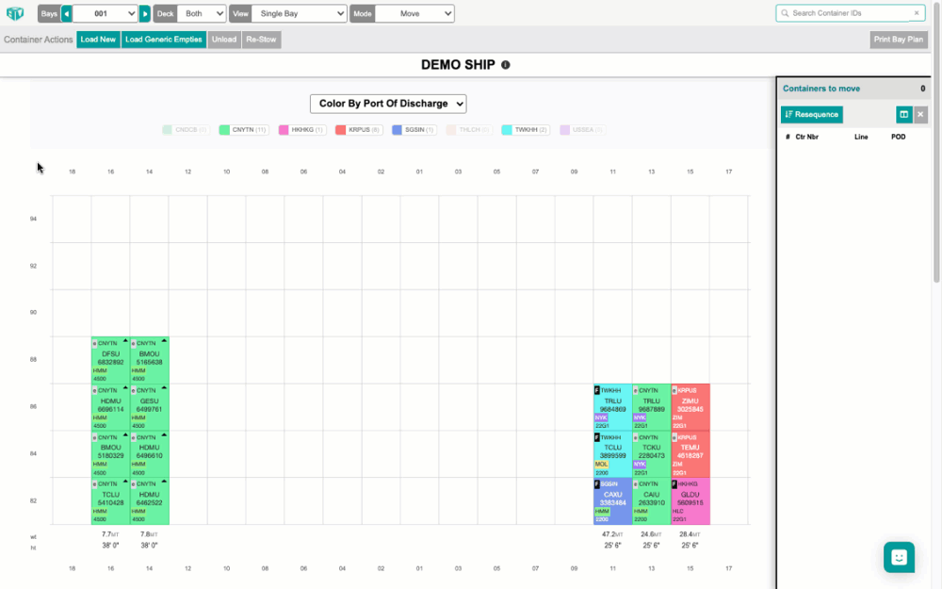942x589 pixels.
Task: Click the Resequence button
Action: tap(811, 114)
